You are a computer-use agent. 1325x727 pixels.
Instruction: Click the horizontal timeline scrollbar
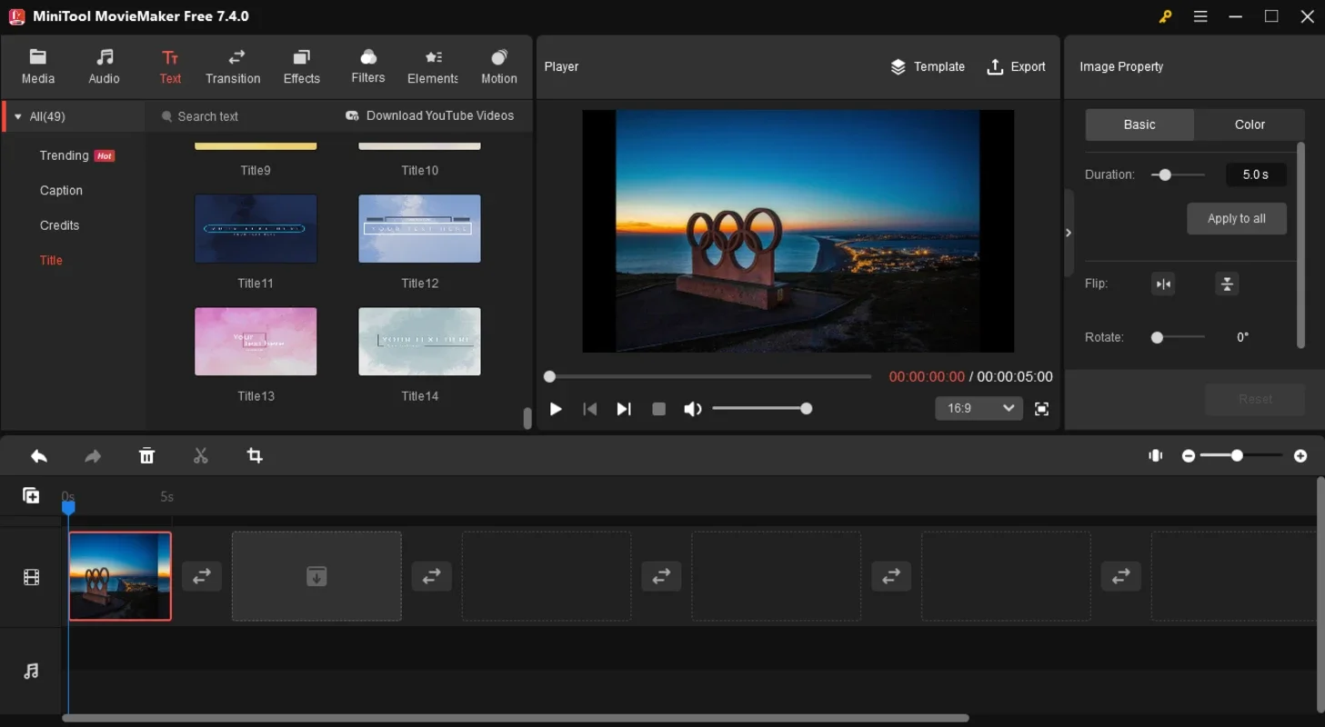(515, 718)
